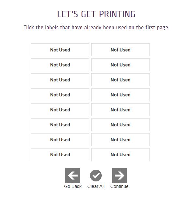Viewport: 193px width, 213px height.
Task: Toggle the bottom row left label
Action: tap(60, 155)
